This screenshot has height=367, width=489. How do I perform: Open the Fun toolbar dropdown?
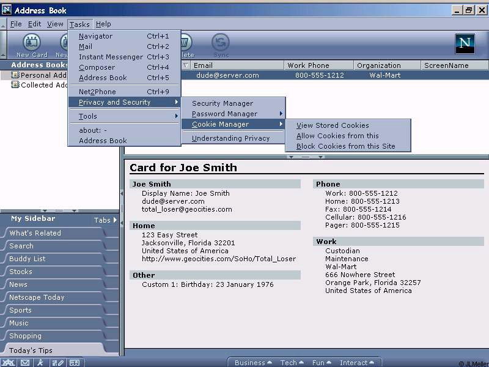[x=322, y=363]
